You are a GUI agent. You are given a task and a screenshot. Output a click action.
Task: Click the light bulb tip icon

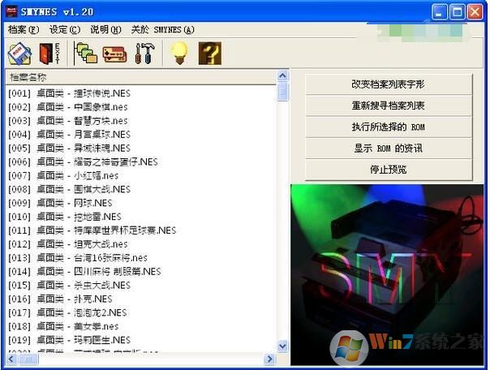pos(178,54)
